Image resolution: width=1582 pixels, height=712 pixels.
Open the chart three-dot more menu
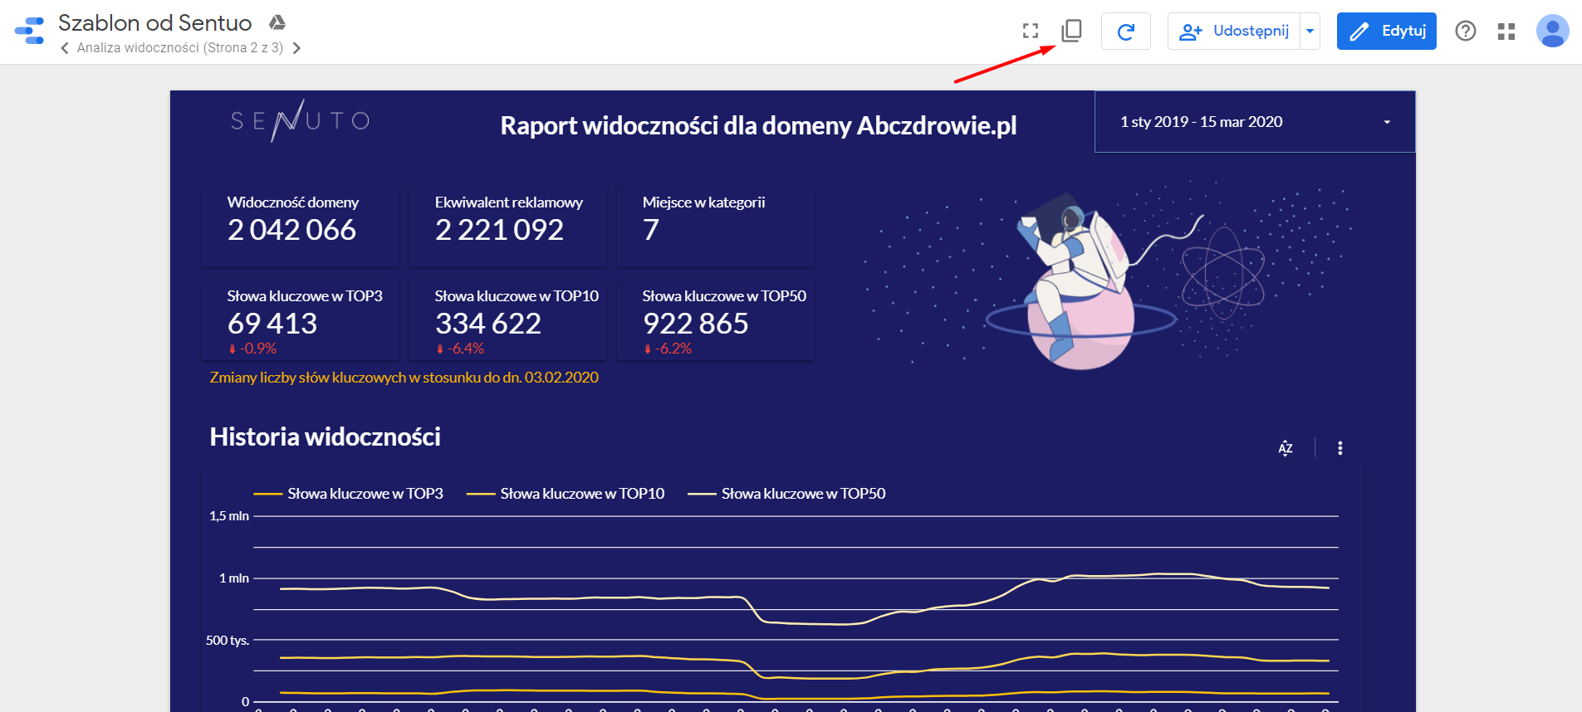coord(1340,448)
